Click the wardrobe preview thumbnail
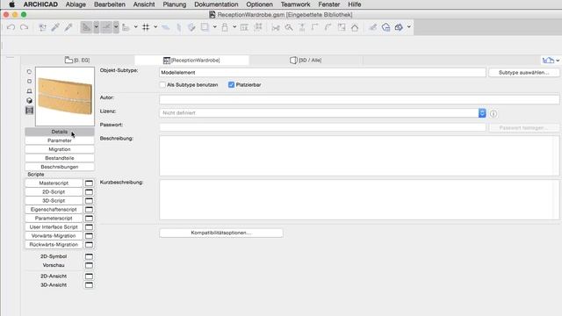The image size is (562, 316). coord(65,97)
